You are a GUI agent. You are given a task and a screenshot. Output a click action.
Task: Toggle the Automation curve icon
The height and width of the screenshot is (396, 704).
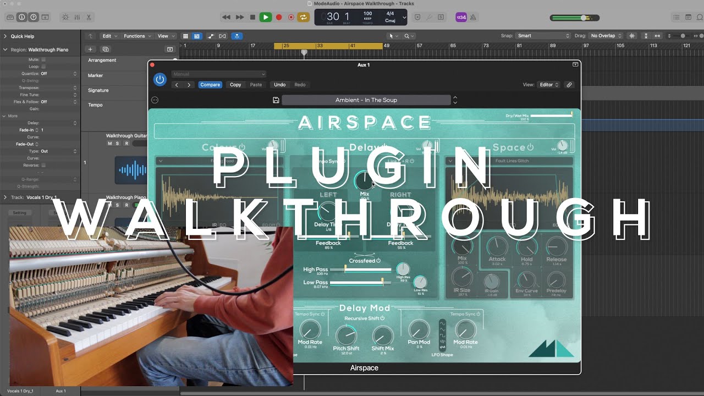tap(211, 36)
